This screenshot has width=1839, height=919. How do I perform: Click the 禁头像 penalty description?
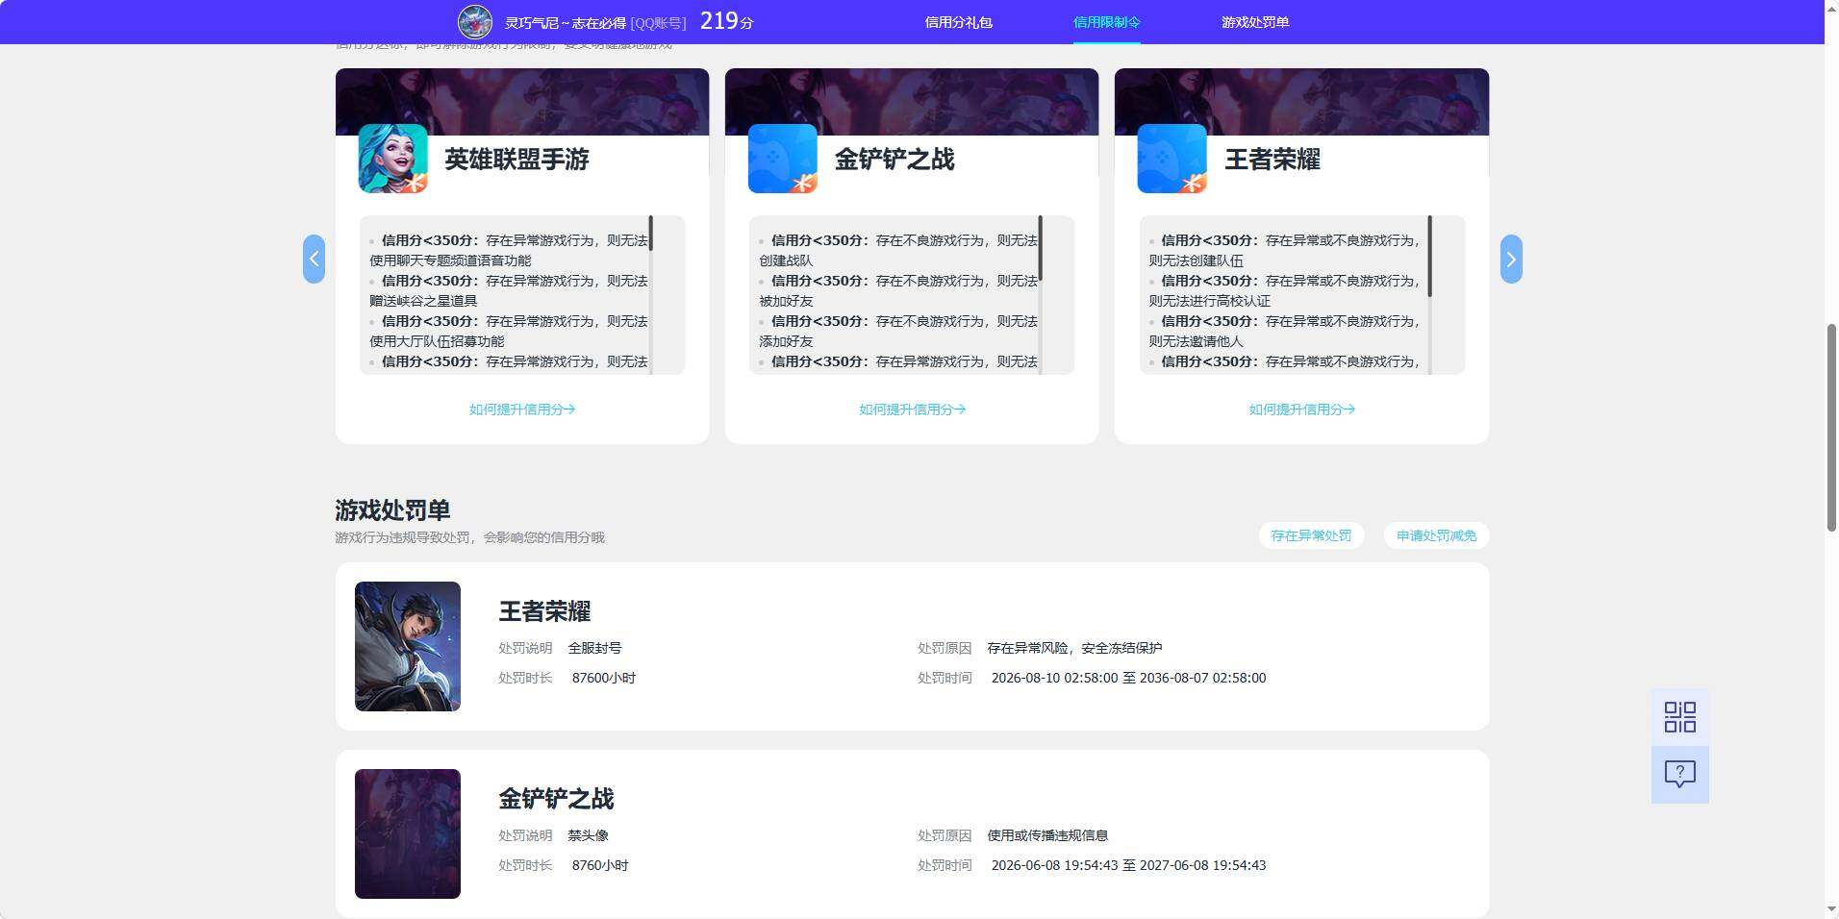(588, 835)
